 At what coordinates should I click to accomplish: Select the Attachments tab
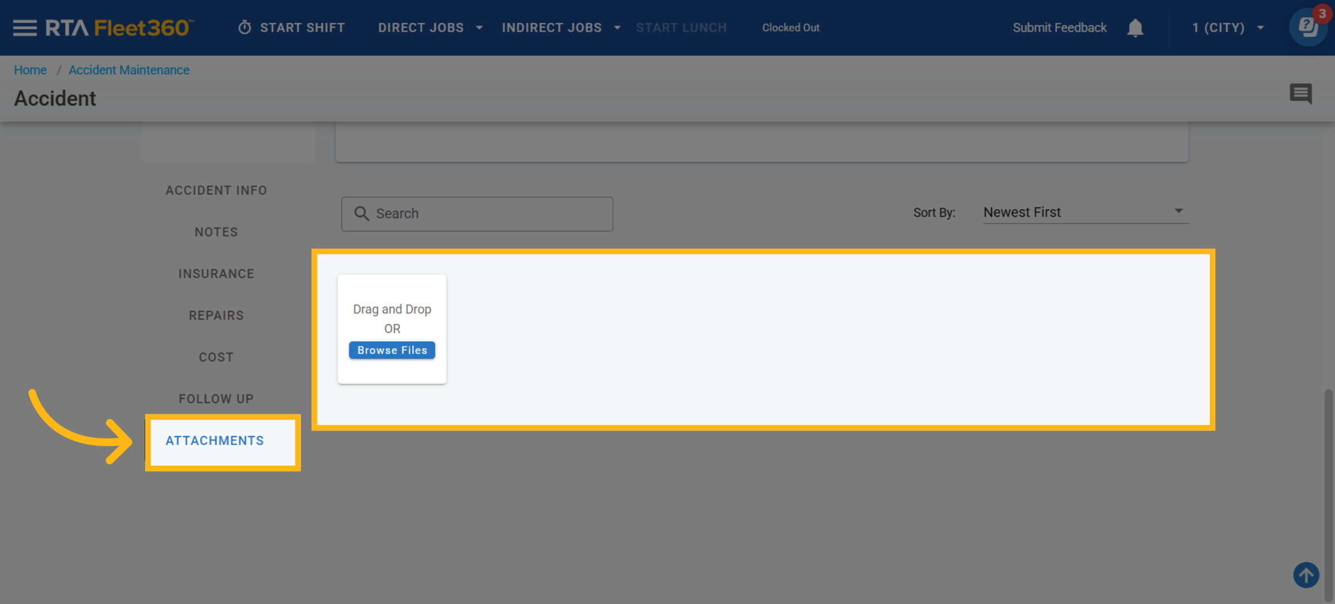(215, 440)
